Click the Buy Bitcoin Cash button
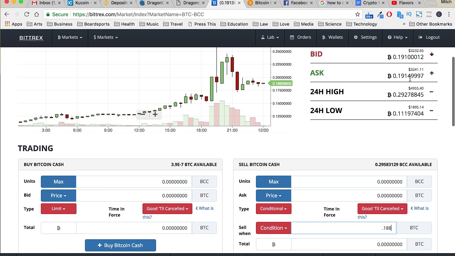This screenshot has height=256, width=455. [121, 245]
